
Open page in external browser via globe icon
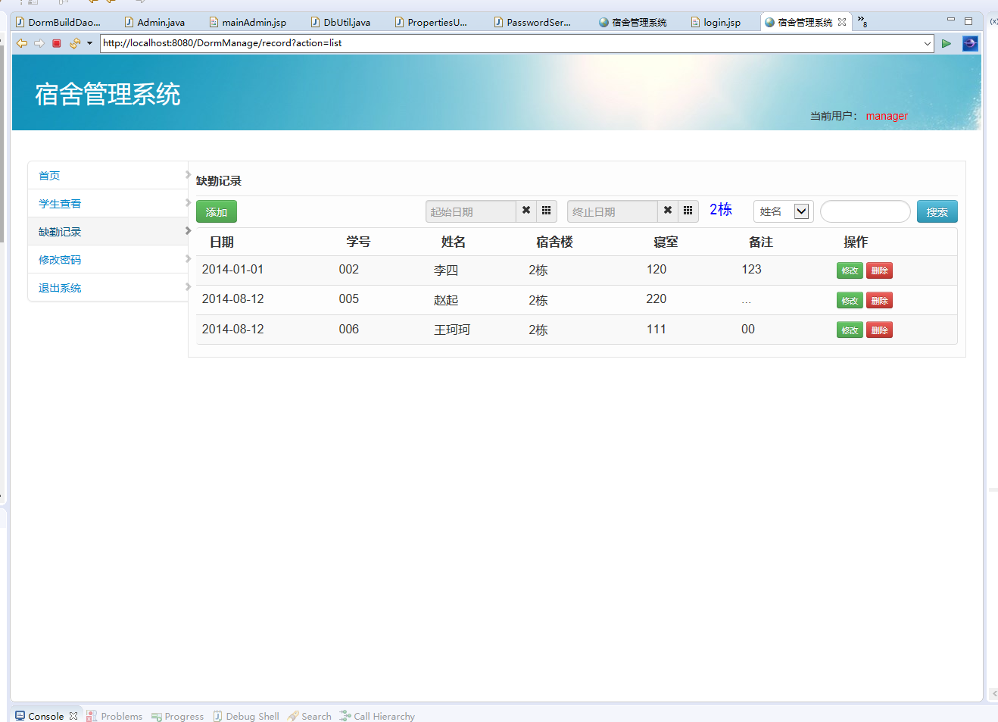(970, 43)
